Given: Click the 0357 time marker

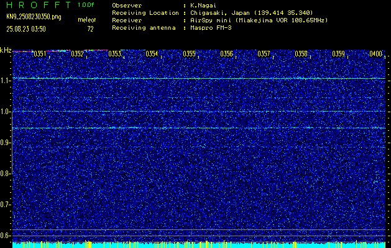Looking at the screenshot, I should point(264,54).
